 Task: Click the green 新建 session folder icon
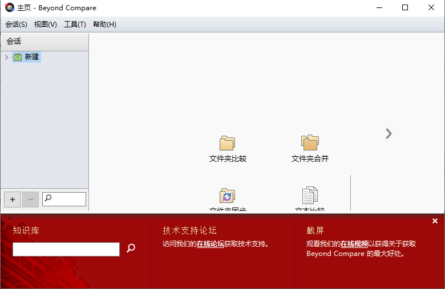(x=18, y=58)
